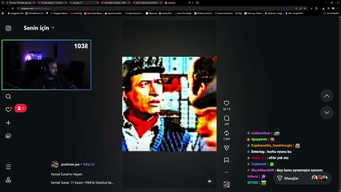Open the YouTube bookmark
This screenshot has width=341, height=192.
[x=76, y=13]
